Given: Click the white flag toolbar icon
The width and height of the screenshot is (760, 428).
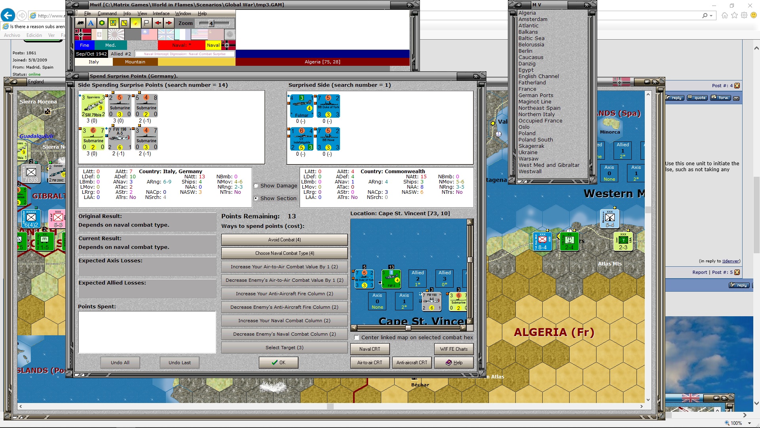Looking at the screenshot, I should click(146, 23).
